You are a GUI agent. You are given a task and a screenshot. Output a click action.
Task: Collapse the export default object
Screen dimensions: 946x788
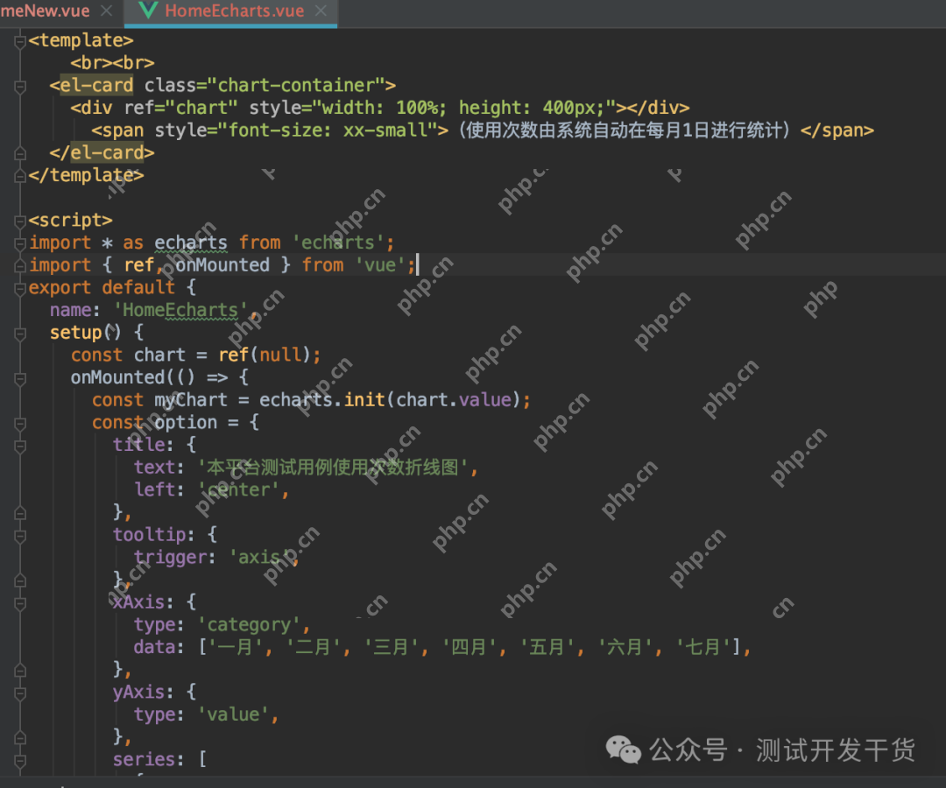20,288
